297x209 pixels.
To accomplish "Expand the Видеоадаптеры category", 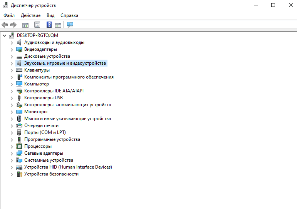I will coord(12,50).
